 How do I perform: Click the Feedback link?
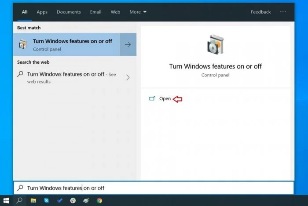[260, 12]
